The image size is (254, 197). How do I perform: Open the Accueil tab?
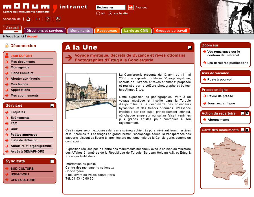(x=12, y=29)
